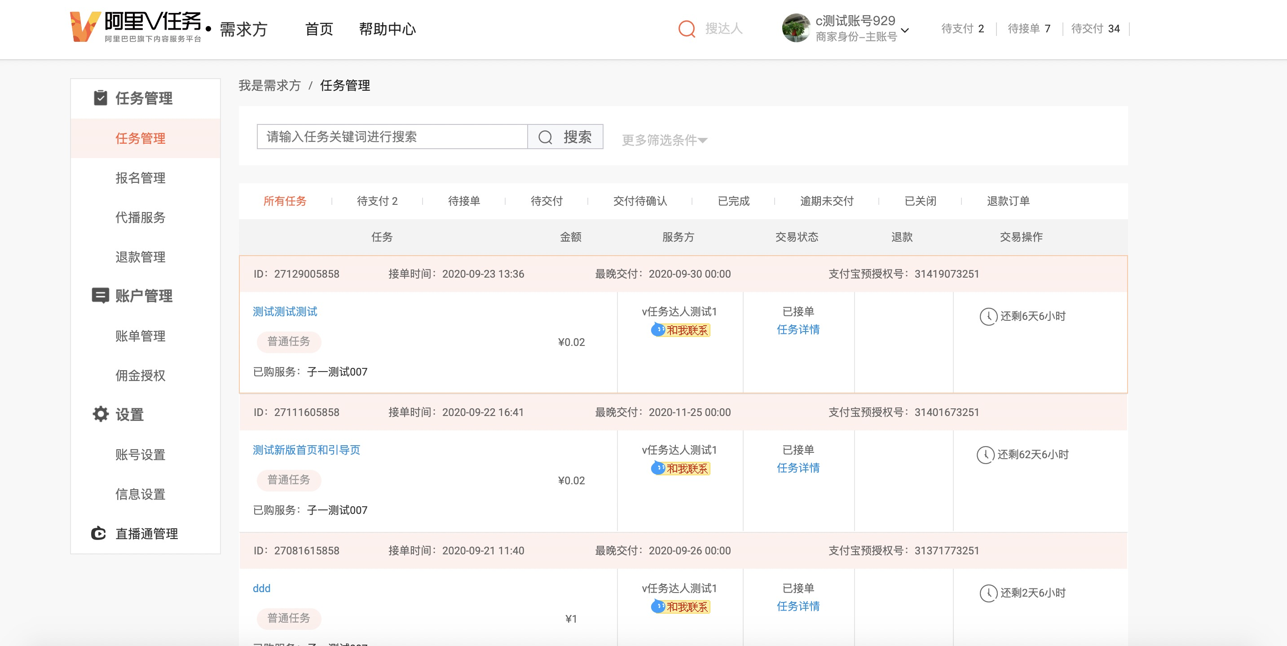Open task link ddd

261,588
